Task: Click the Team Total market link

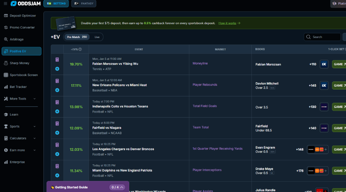Action: 201,127
